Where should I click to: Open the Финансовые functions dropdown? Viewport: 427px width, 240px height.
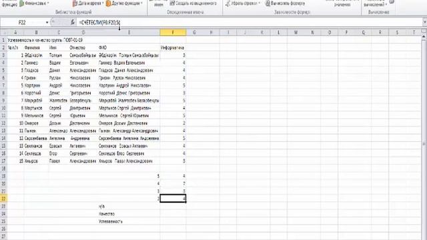coord(34,3)
